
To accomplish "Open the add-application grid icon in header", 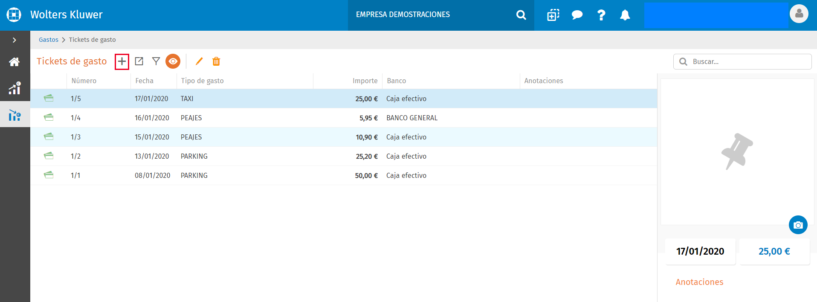I will pyautogui.click(x=553, y=15).
